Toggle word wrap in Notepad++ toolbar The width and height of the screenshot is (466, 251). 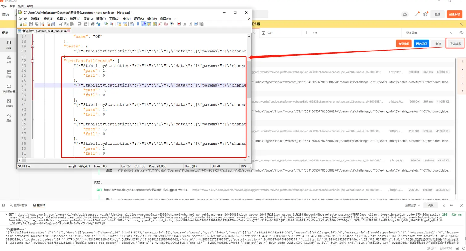point(132,24)
